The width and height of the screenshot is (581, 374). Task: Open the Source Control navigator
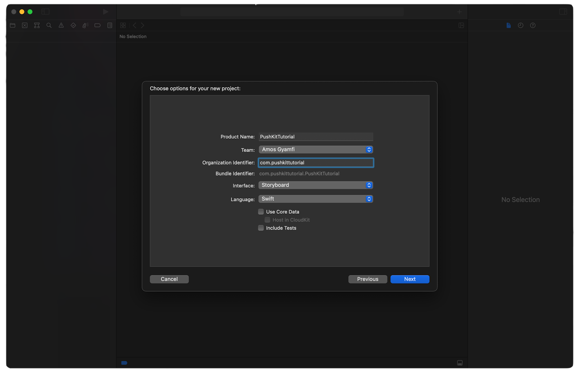[x=25, y=25]
